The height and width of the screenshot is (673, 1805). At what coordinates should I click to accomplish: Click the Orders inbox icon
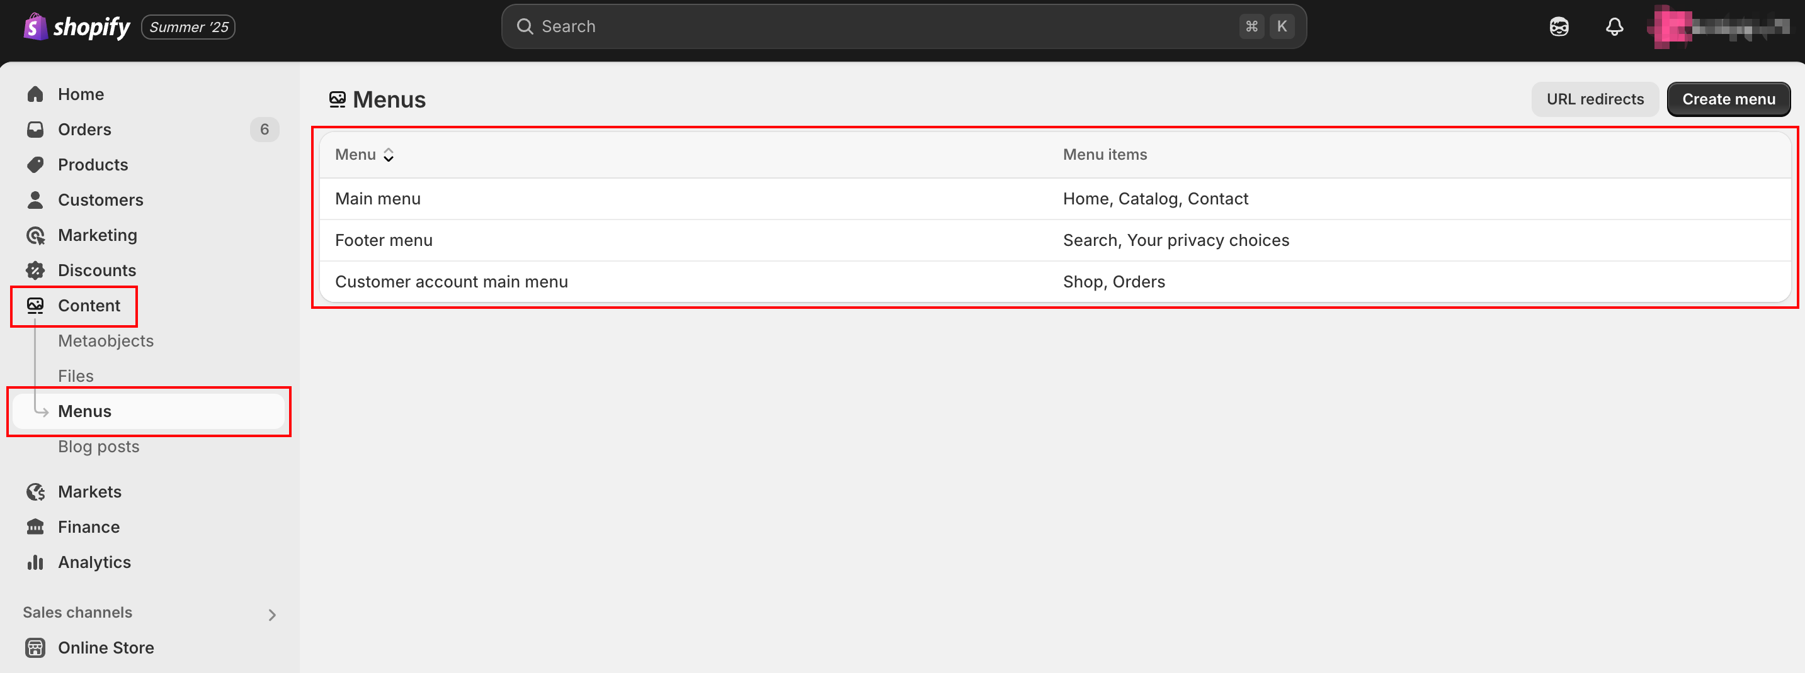[35, 130]
